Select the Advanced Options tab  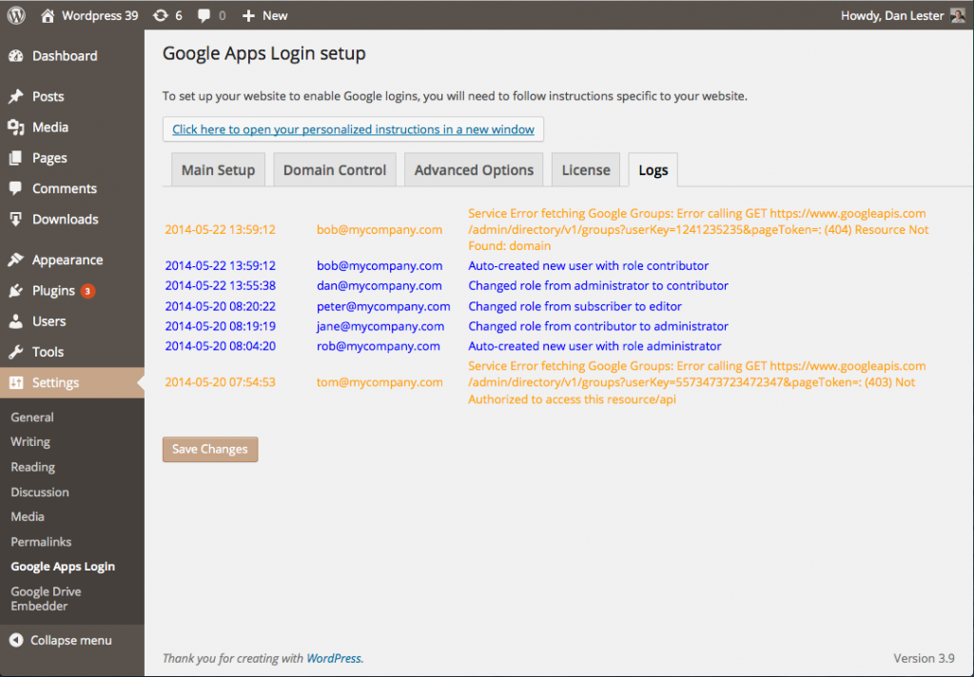474,169
